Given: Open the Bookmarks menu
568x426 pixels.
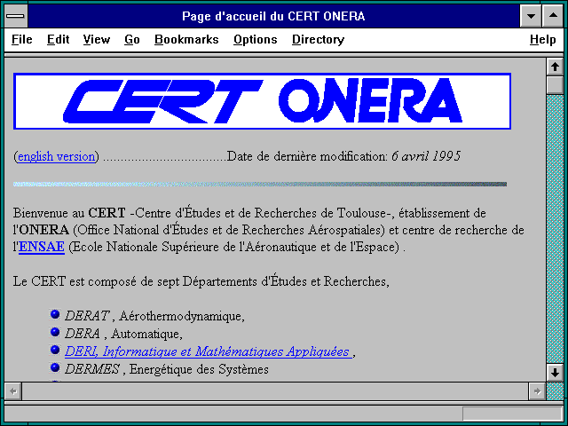Looking at the screenshot, I should (186, 39).
